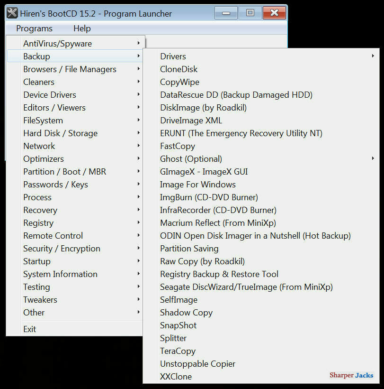Image resolution: width=384 pixels, height=389 pixels.
Task: Launch SelfImage
Action: [x=261, y=300]
